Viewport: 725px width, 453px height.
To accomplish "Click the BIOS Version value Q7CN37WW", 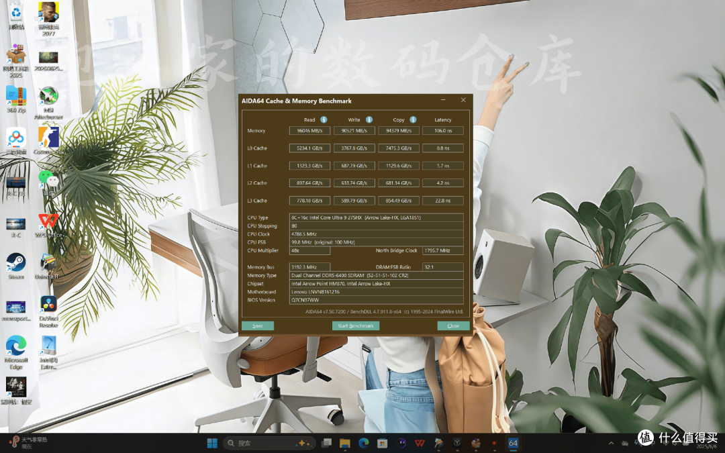I will 377,300.
